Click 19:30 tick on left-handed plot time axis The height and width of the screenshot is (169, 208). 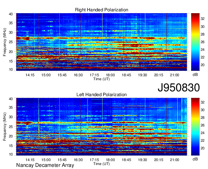(x=143, y=160)
